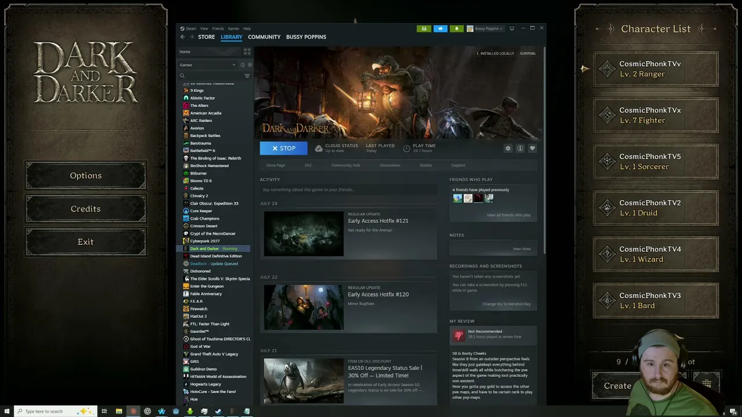Open the Store Page link
Image resolution: width=742 pixels, height=417 pixels.
275,165
